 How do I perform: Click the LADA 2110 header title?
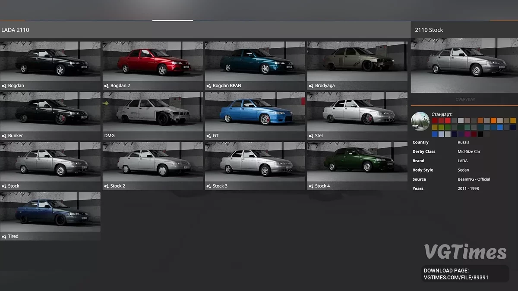point(15,30)
